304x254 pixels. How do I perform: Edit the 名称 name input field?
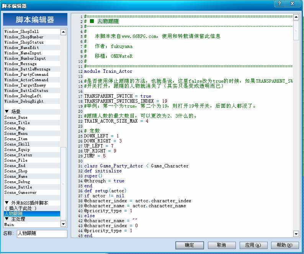pos(42,234)
